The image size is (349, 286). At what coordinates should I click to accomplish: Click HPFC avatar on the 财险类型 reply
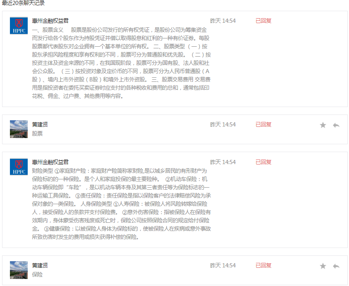(19, 167)
